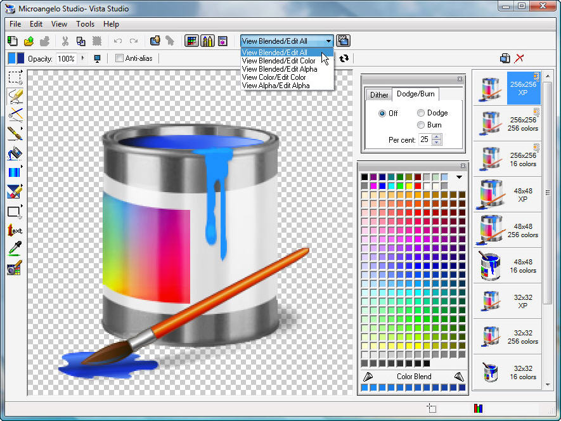This screenshot has width=561, height=421.
Task: Expand the Opacity slider arrow
Action: (82, 58)
